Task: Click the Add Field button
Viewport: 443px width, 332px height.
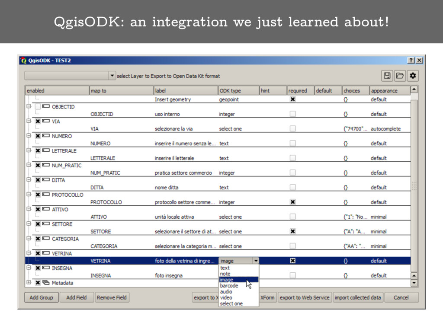Action: (76, 297)
